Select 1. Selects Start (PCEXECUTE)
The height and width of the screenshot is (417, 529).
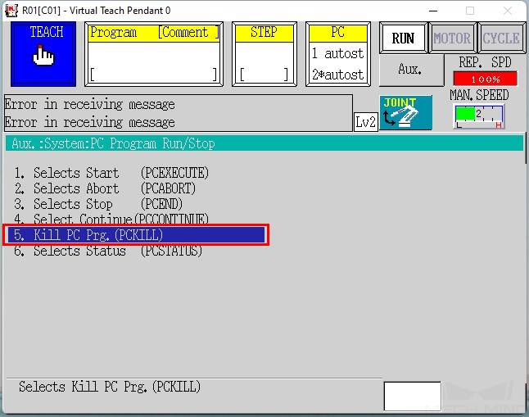tap(111, 173)
